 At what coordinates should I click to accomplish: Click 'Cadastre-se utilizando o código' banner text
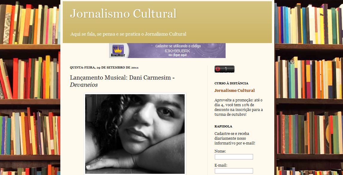[x=178, y=46]
